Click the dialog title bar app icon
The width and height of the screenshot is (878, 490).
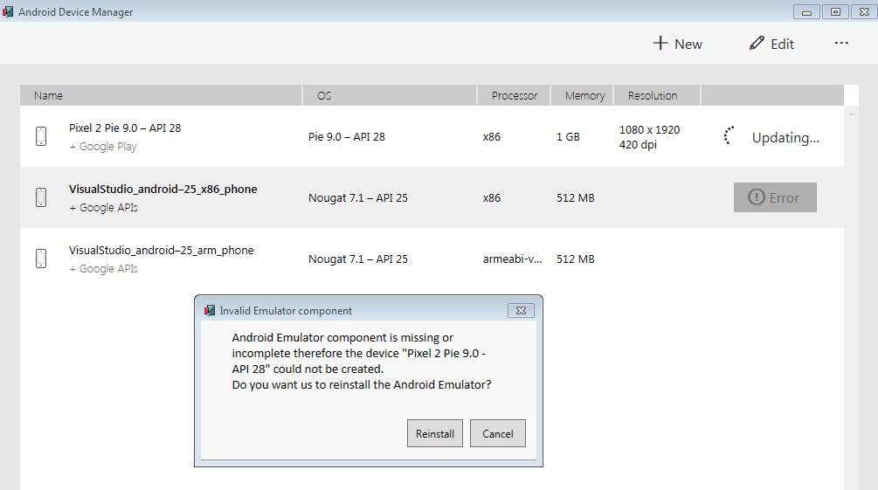210,310
